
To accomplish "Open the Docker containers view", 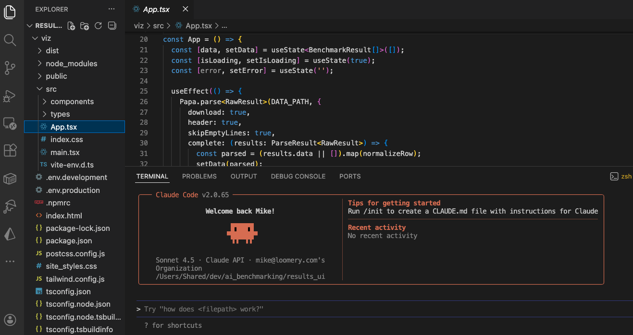I will click(10, 179).
